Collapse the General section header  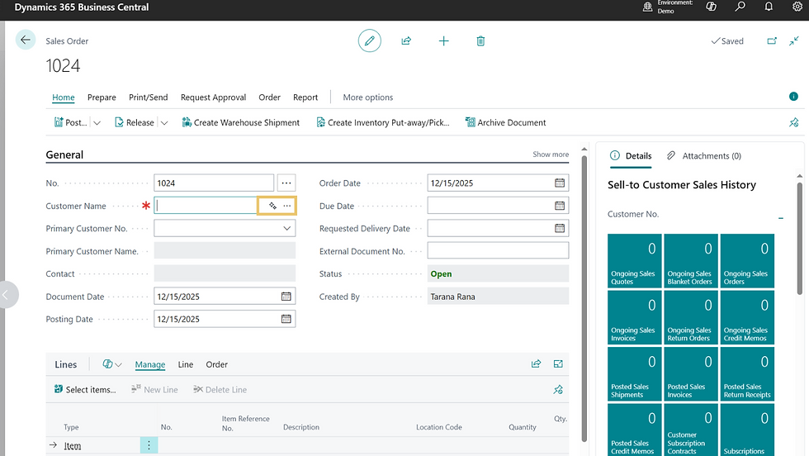tap(64, 154)
